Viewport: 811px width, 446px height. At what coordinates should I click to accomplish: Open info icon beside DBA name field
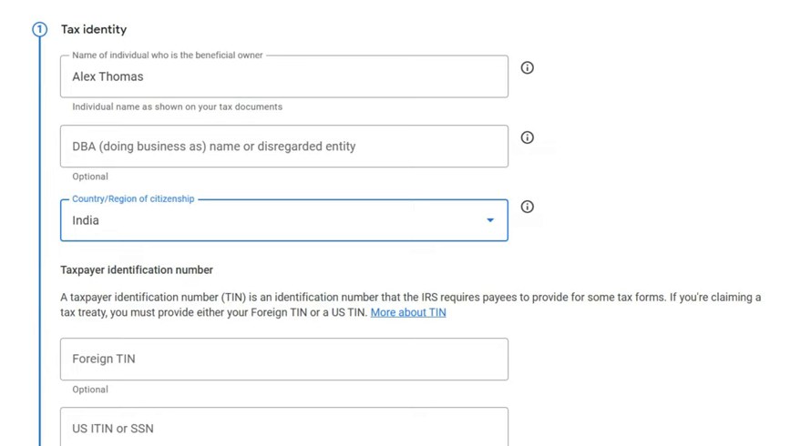click(x=527, y=137)
